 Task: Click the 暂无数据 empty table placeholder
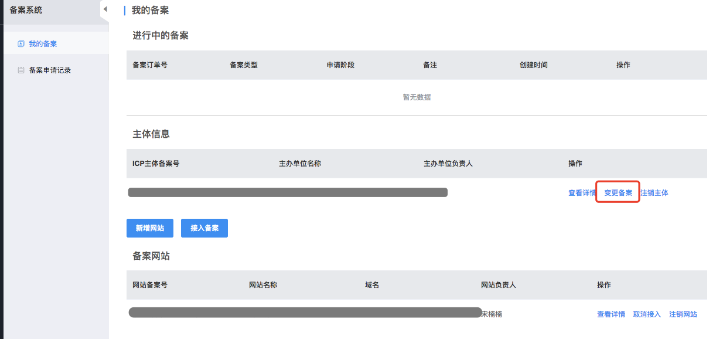click(x=417, y=97)
